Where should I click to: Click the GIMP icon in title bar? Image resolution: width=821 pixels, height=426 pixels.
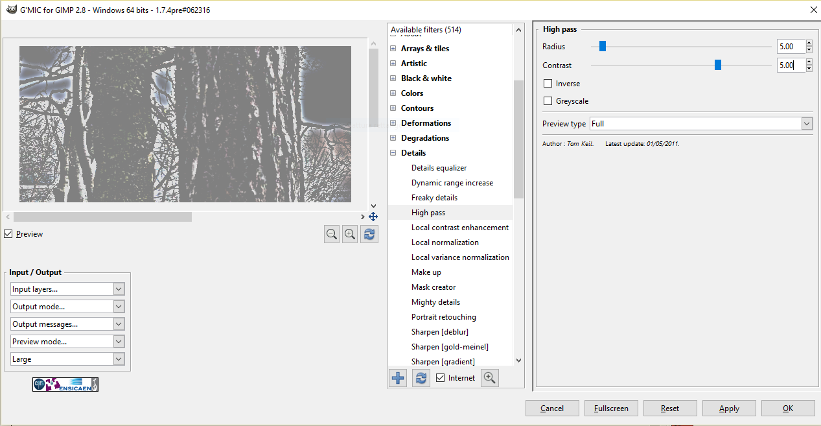[11, 10]
